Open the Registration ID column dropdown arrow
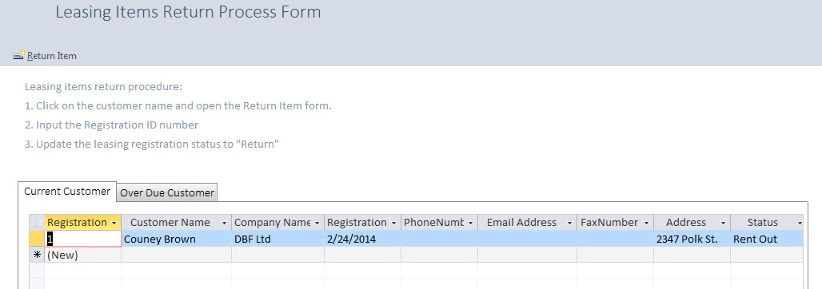Screen dimensions: 822x289 (x=114, y=223)
